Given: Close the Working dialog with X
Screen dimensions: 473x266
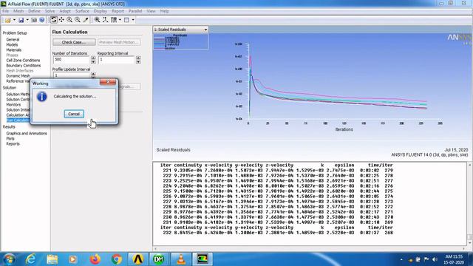Looking at the screenshot, I should coord(108,82).
